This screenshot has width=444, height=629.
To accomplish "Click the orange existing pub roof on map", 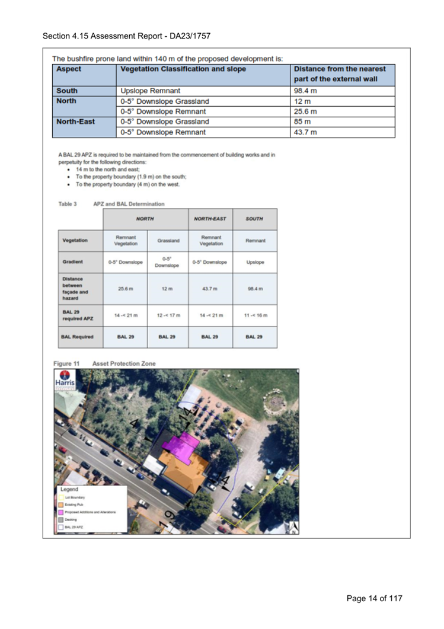I will coord(187,471).
